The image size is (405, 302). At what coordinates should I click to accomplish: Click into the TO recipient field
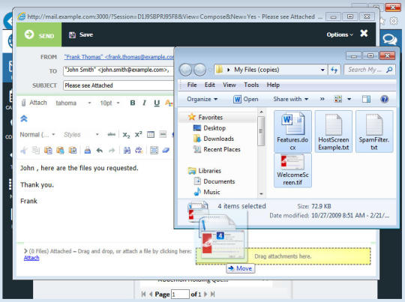(118, 70)
